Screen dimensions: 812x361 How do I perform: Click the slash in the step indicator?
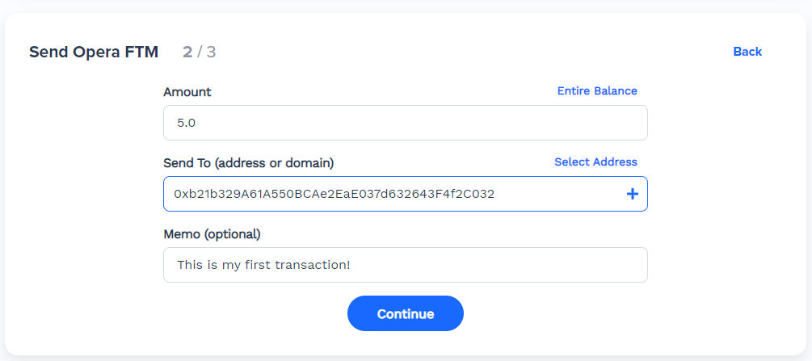(x=200, y=52)
